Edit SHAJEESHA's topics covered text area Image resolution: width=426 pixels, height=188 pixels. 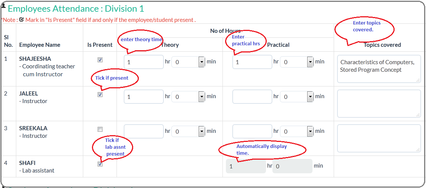coord(379,69)
